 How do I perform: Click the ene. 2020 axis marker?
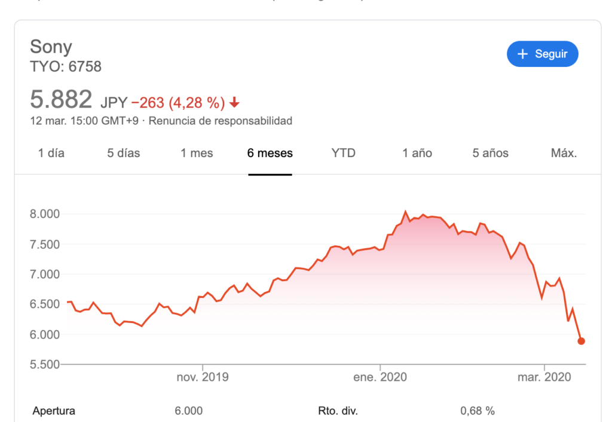click(x=380, y=377)
